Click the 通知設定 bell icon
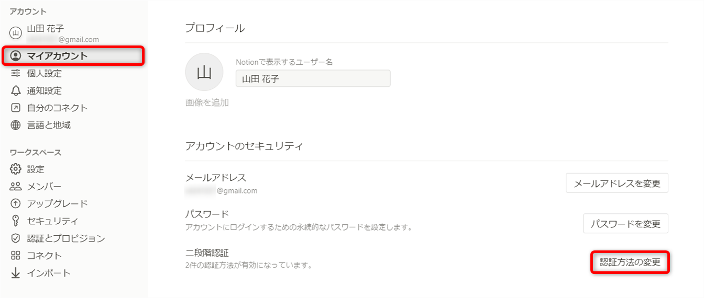 pos(16,90)
